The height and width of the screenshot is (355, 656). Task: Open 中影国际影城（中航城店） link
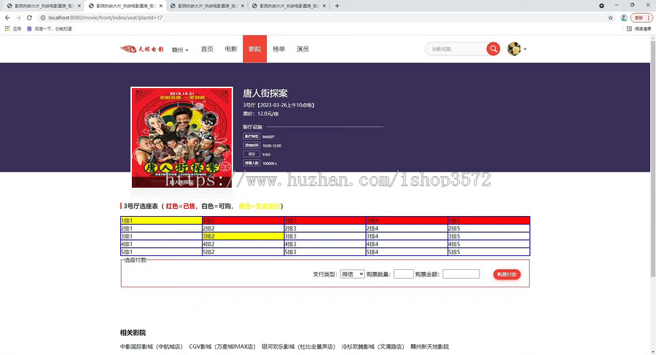click(x=152, y=347)
